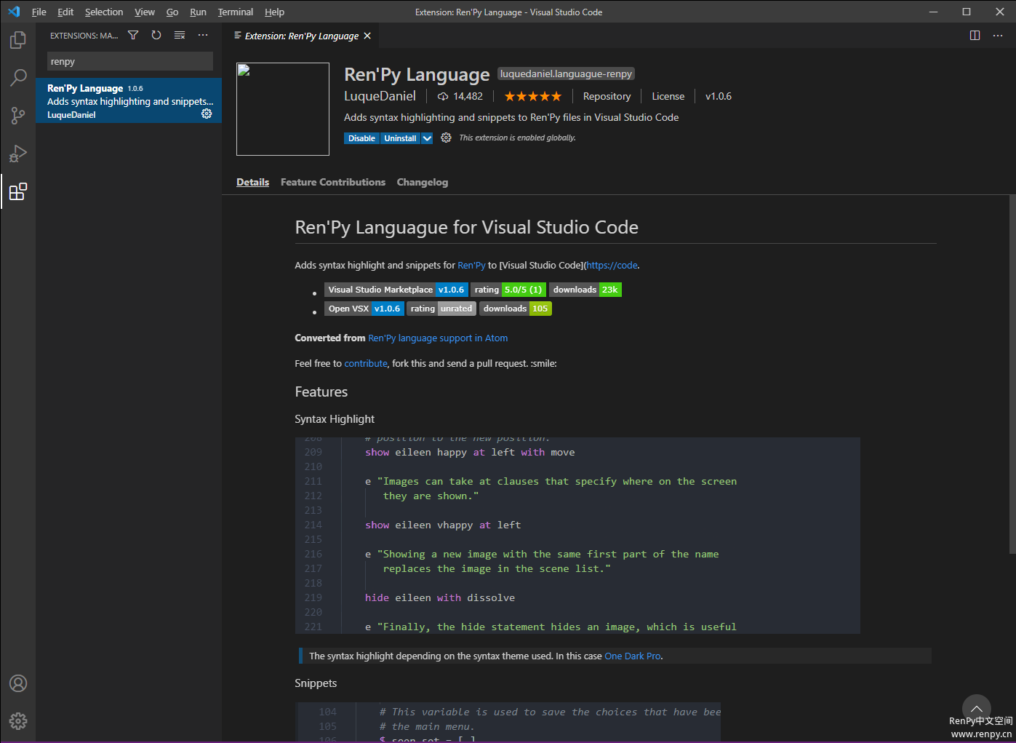Open the Run menu
The width and height of the screenshot is (1016, 743).
coord(198,12)
